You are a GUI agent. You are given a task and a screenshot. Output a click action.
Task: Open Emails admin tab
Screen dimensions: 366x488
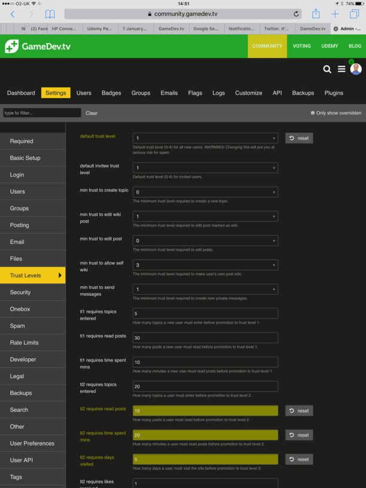click(169, 93)
